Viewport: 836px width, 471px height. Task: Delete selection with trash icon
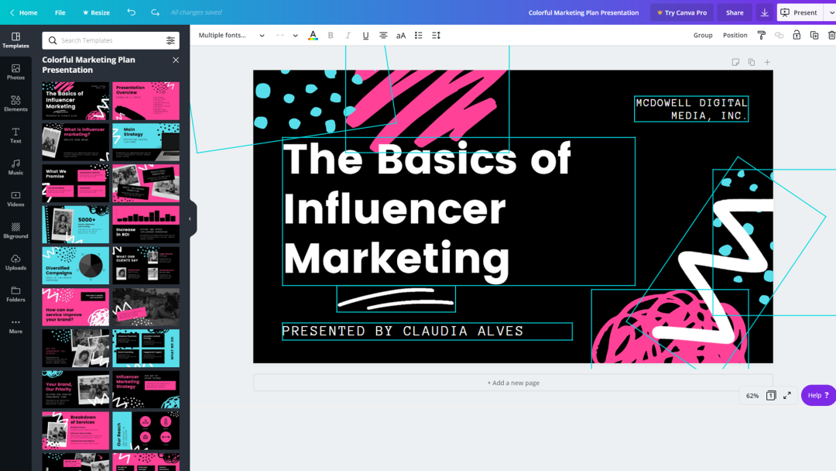click(x=831, y=35)
